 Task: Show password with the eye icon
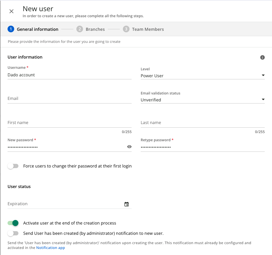click(129, 147)
